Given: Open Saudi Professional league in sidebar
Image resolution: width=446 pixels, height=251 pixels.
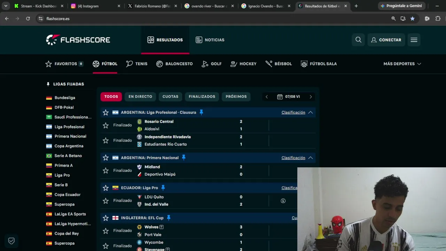Looking at the screenshot, I should click(x=73, y=117).
